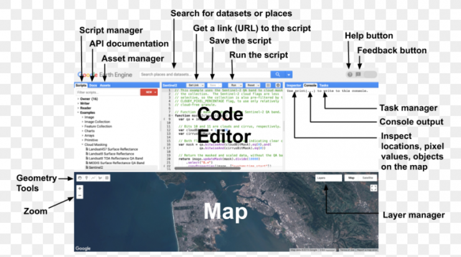Click code line number 1 in the editor

(169, 90)
